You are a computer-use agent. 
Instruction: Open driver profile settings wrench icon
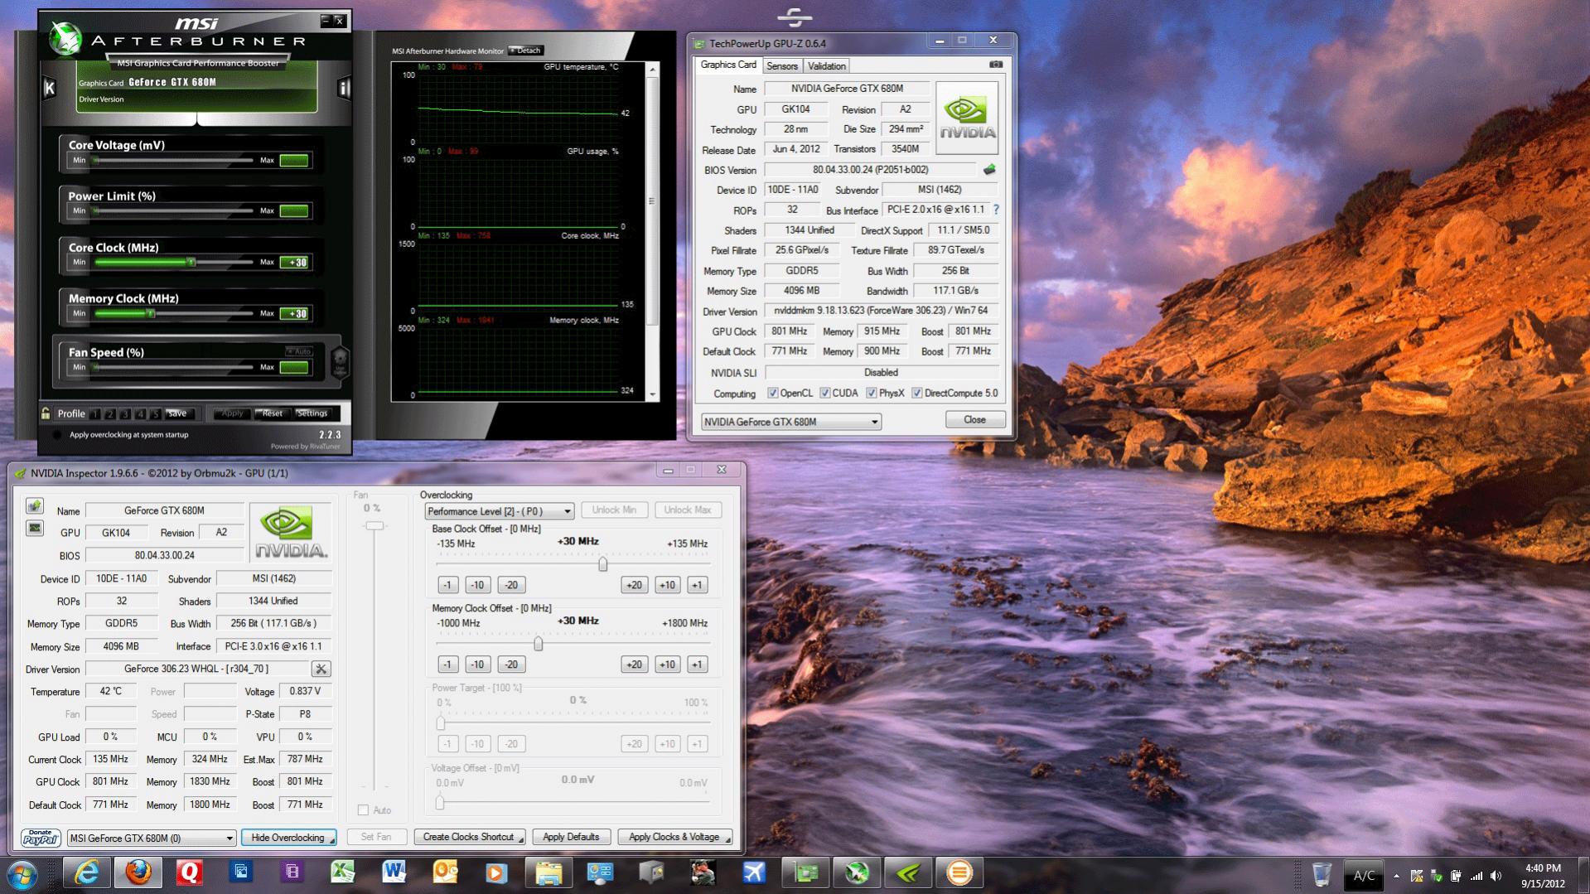click(x=321, y=669)
